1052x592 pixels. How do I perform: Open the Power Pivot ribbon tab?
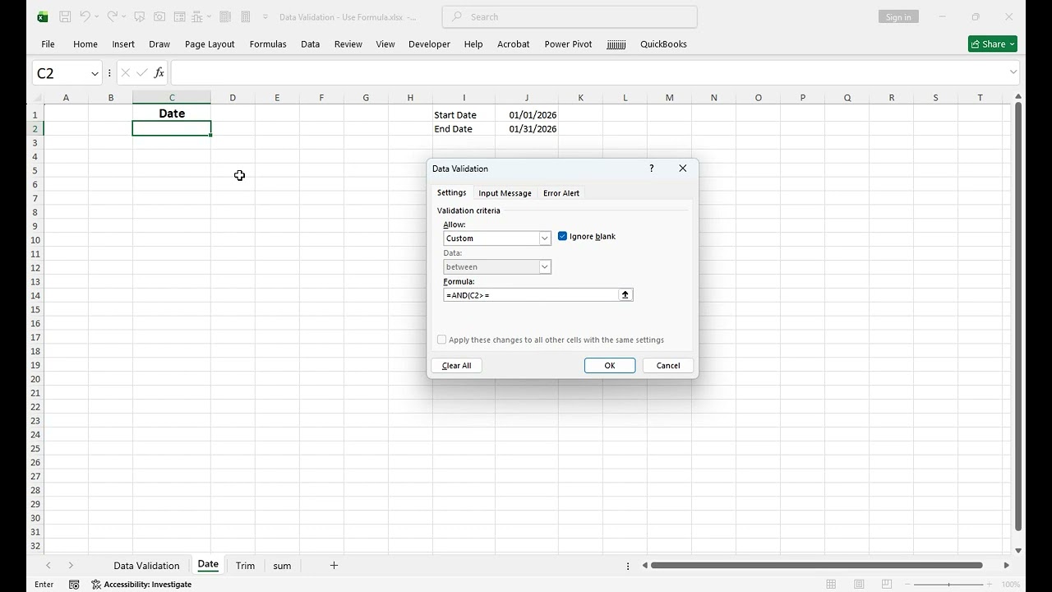click(568, 44)
